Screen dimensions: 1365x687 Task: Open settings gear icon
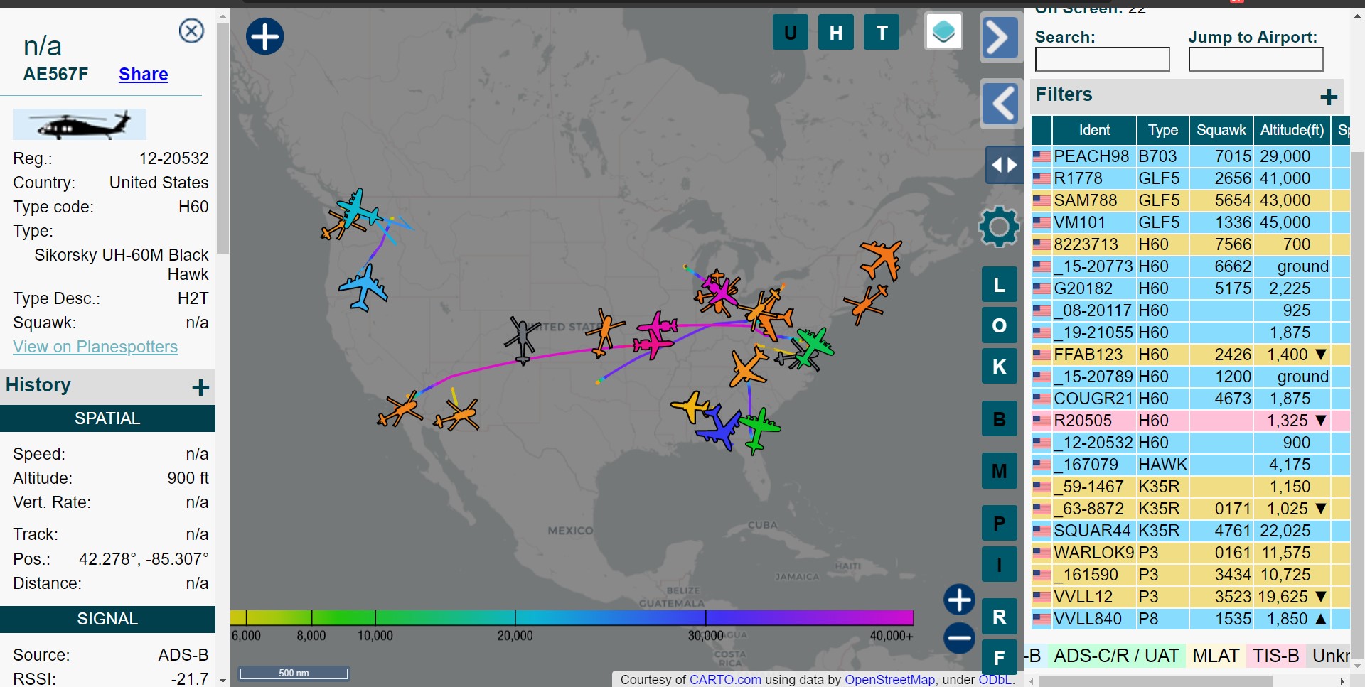click(999, 227)
